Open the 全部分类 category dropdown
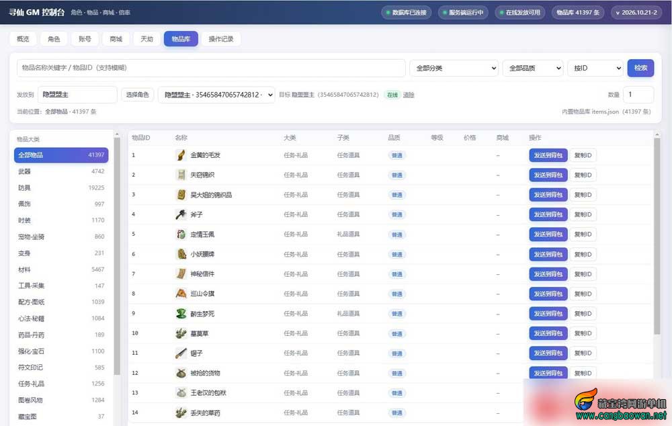This screenshot has height=426, width=672. coord(454,68)
